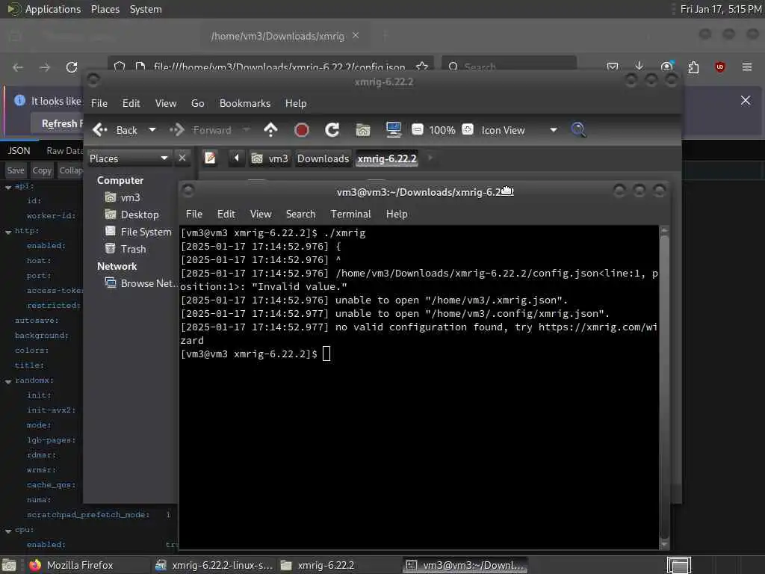Click the file manager search magnifier icon
Screen dimensions: 765x574
click(x=578, y=130)
